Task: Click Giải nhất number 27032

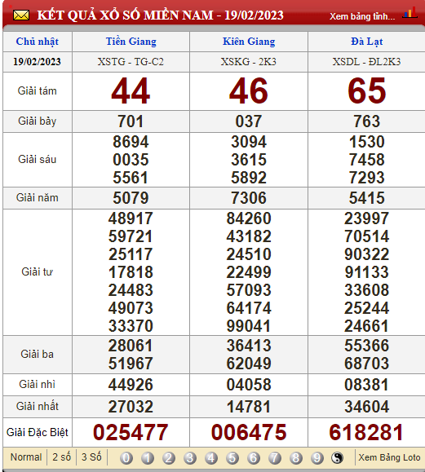Action: (131, 407)
